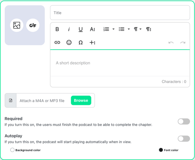Click the upload image icon

point(17,25)
